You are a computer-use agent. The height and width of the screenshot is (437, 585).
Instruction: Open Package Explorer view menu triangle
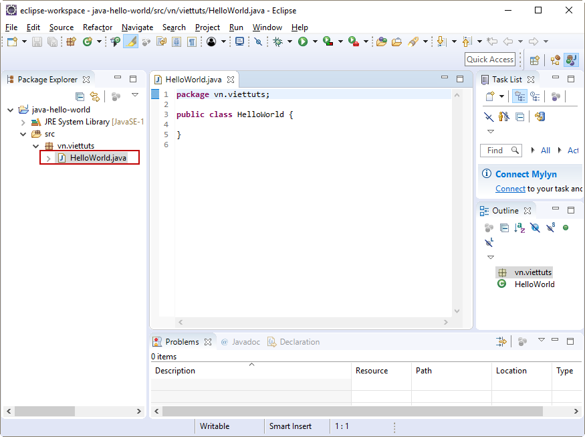(135, 95)
